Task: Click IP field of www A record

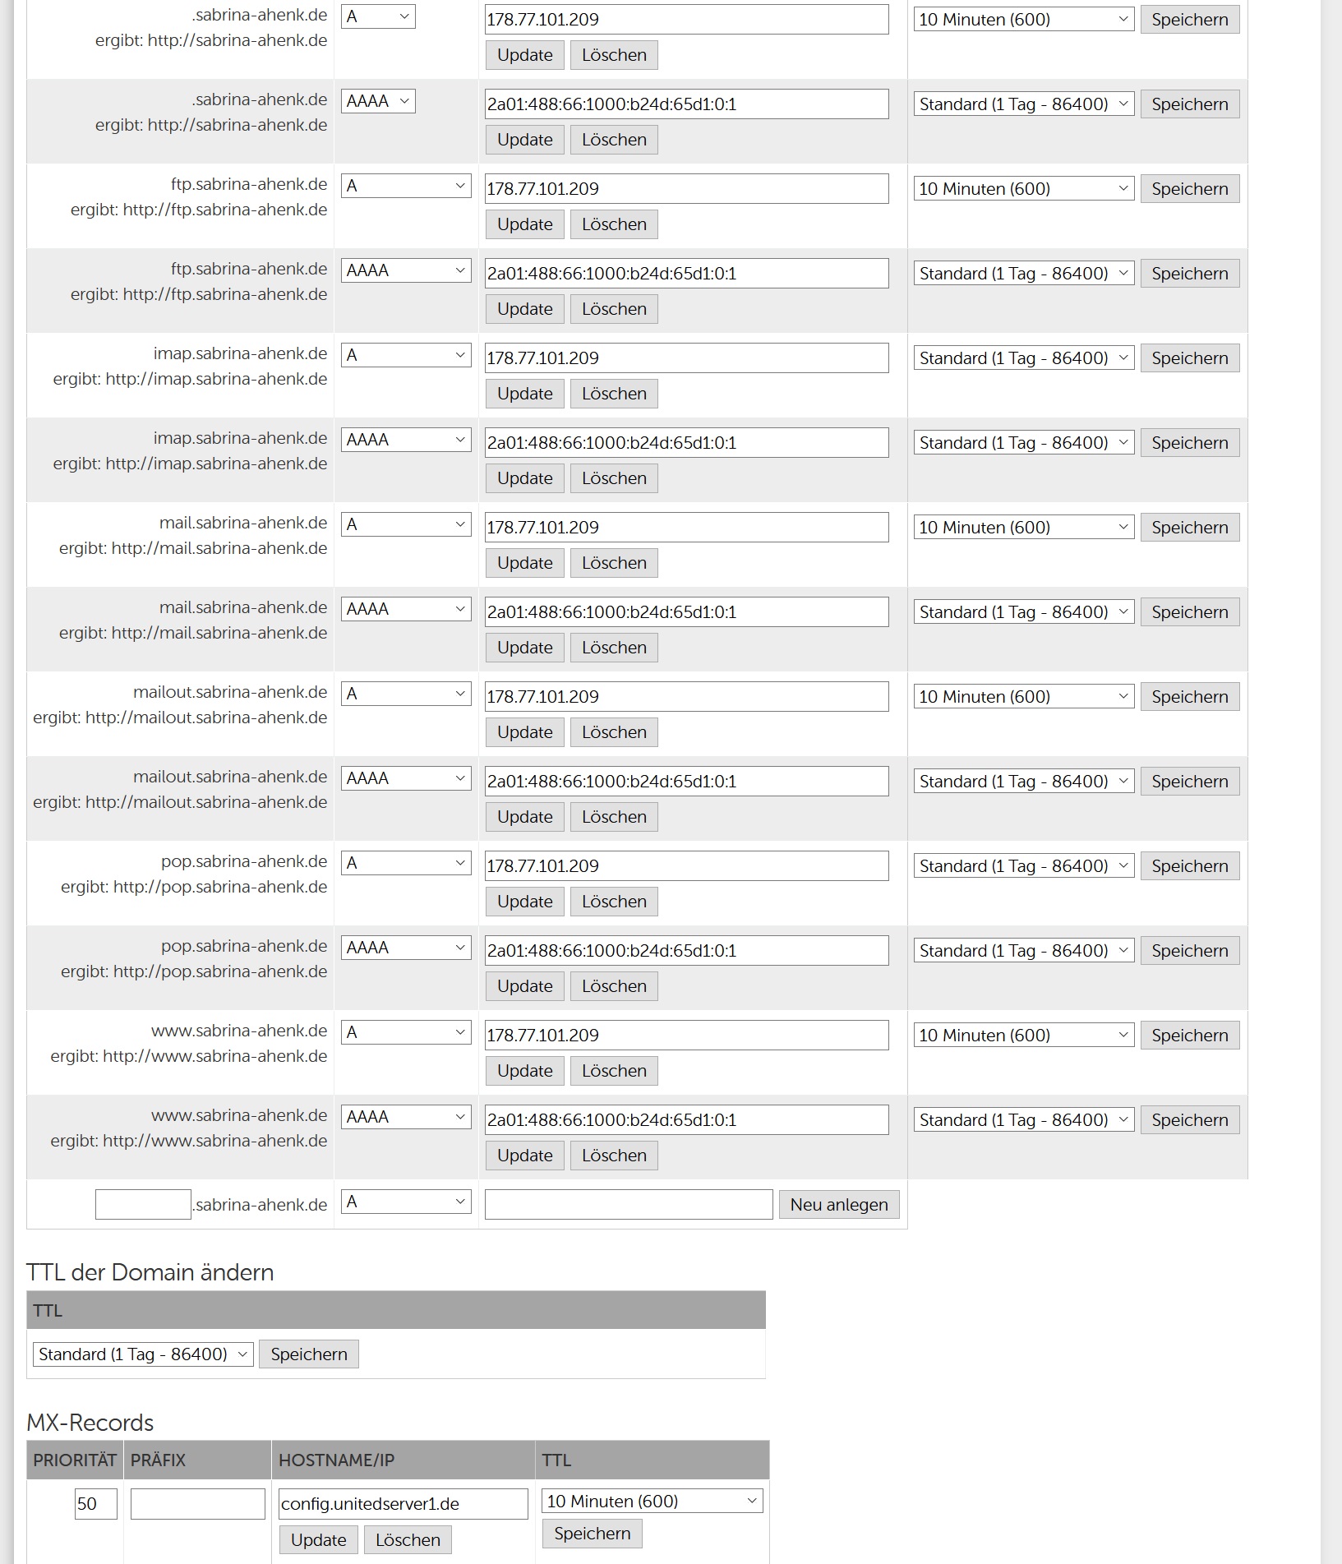Action: coord(686,1036)
